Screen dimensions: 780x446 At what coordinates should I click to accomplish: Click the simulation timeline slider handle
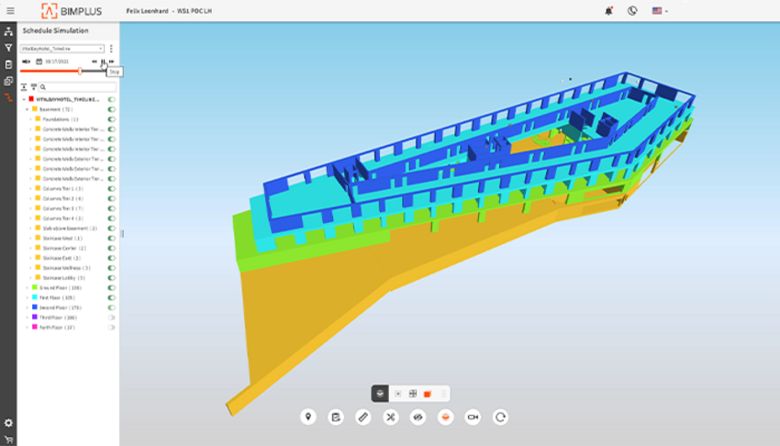click(x=80, y=71)
